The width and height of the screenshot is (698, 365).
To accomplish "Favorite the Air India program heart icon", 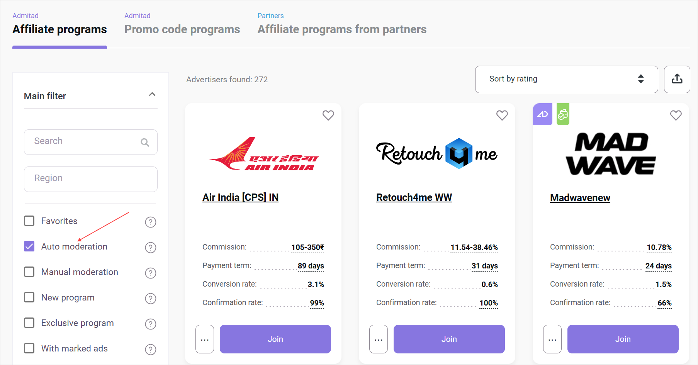I will [x=328, y=115].
